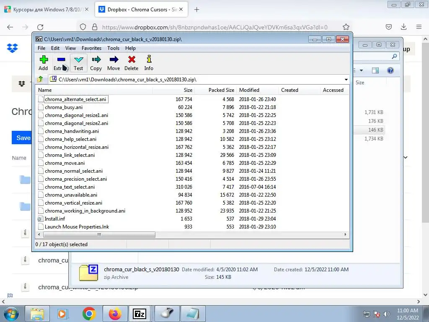Select chroma_vertical_resize.ani file
The height and width of the screenshot is (322, 429).
[73, 203]
